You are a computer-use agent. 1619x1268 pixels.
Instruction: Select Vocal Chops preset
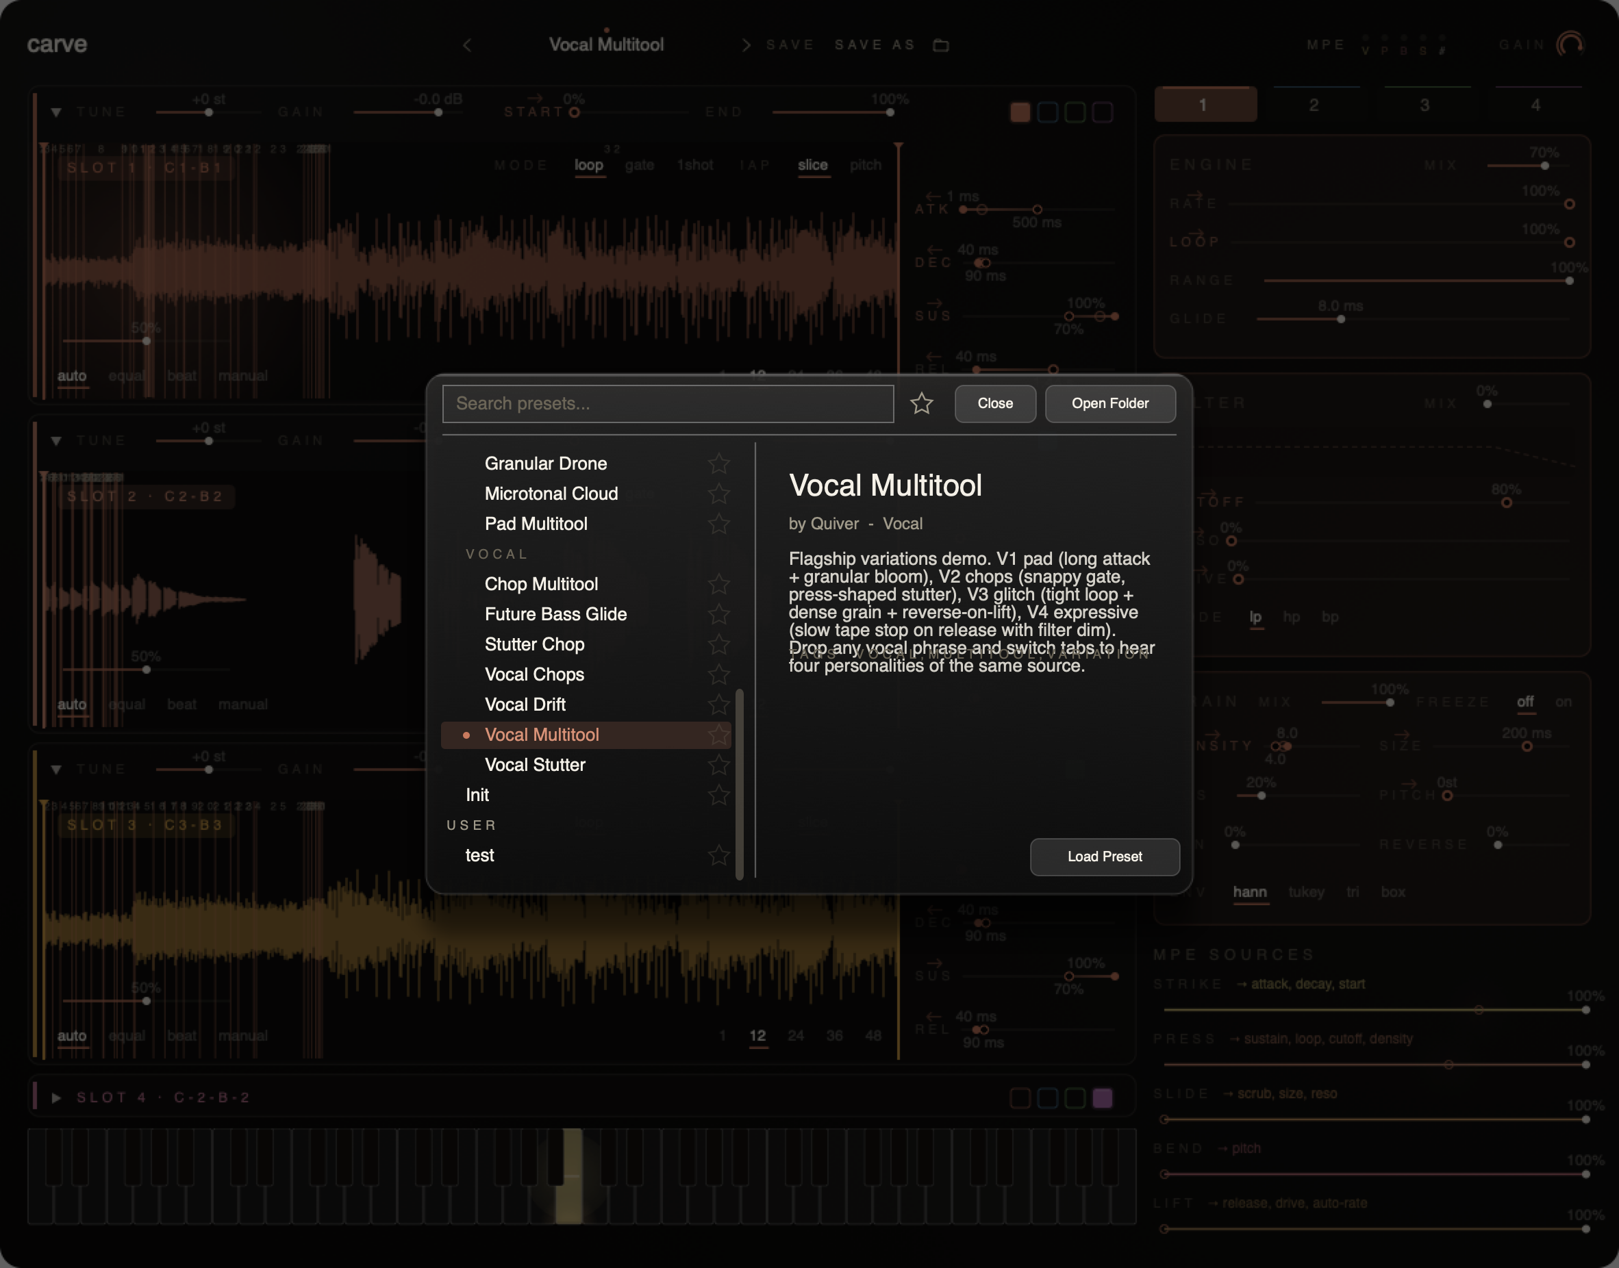click(534, 674)
